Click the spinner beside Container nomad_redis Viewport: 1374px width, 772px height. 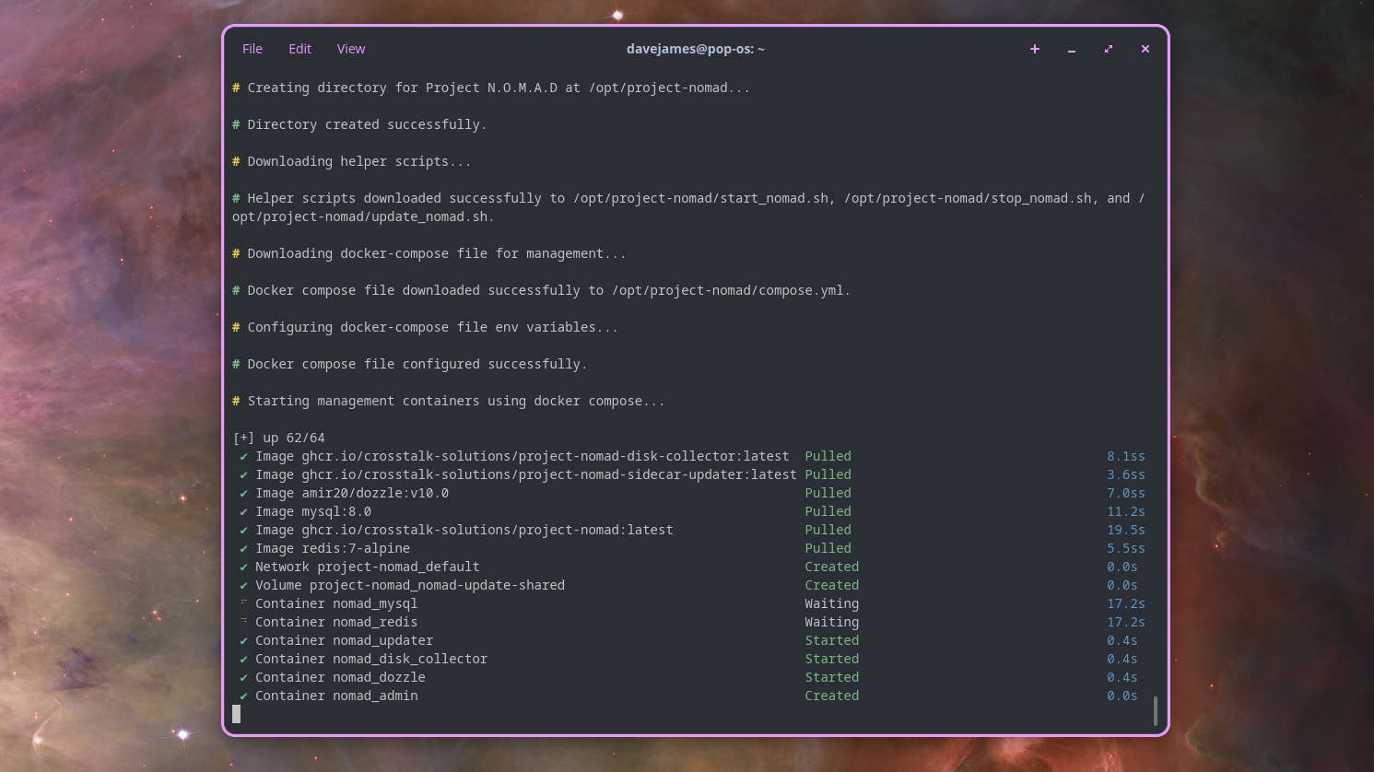[243, 621]
